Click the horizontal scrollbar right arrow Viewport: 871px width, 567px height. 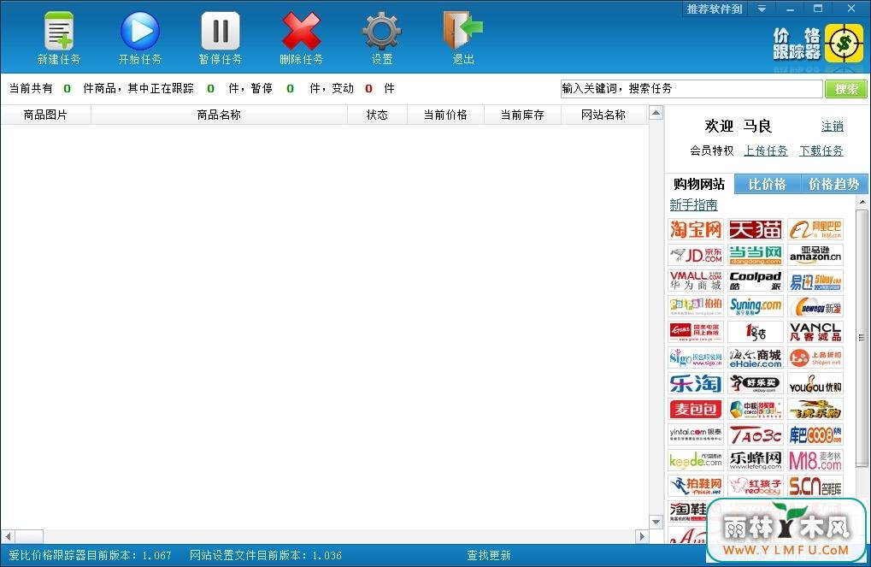(x=642, y=536)
